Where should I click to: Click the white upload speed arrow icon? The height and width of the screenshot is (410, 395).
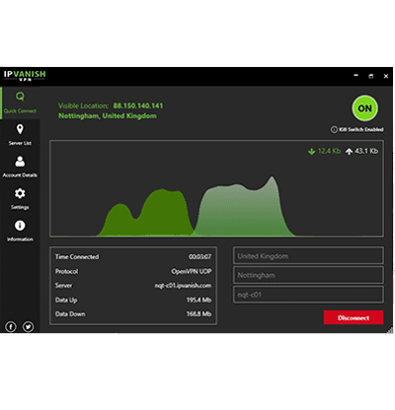click(349, 151)
